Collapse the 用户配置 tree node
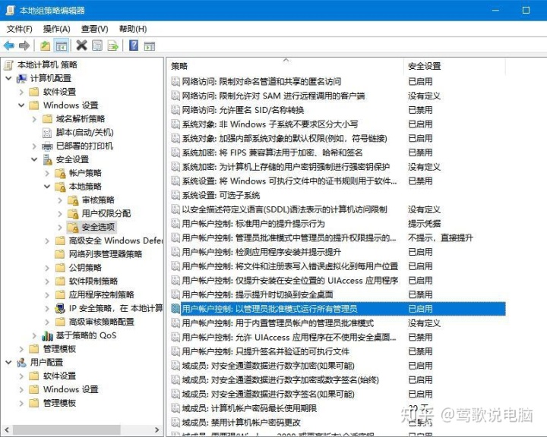This screenshot has width=547, height=437. (x=8, y=363)
